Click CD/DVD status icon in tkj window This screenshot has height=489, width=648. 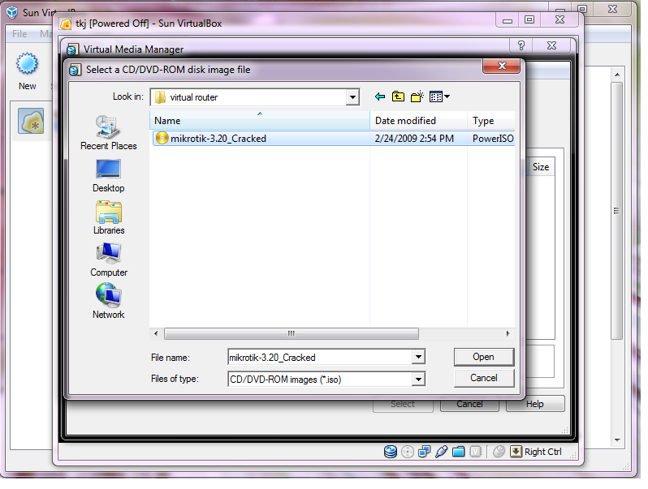tap(408, 452)
